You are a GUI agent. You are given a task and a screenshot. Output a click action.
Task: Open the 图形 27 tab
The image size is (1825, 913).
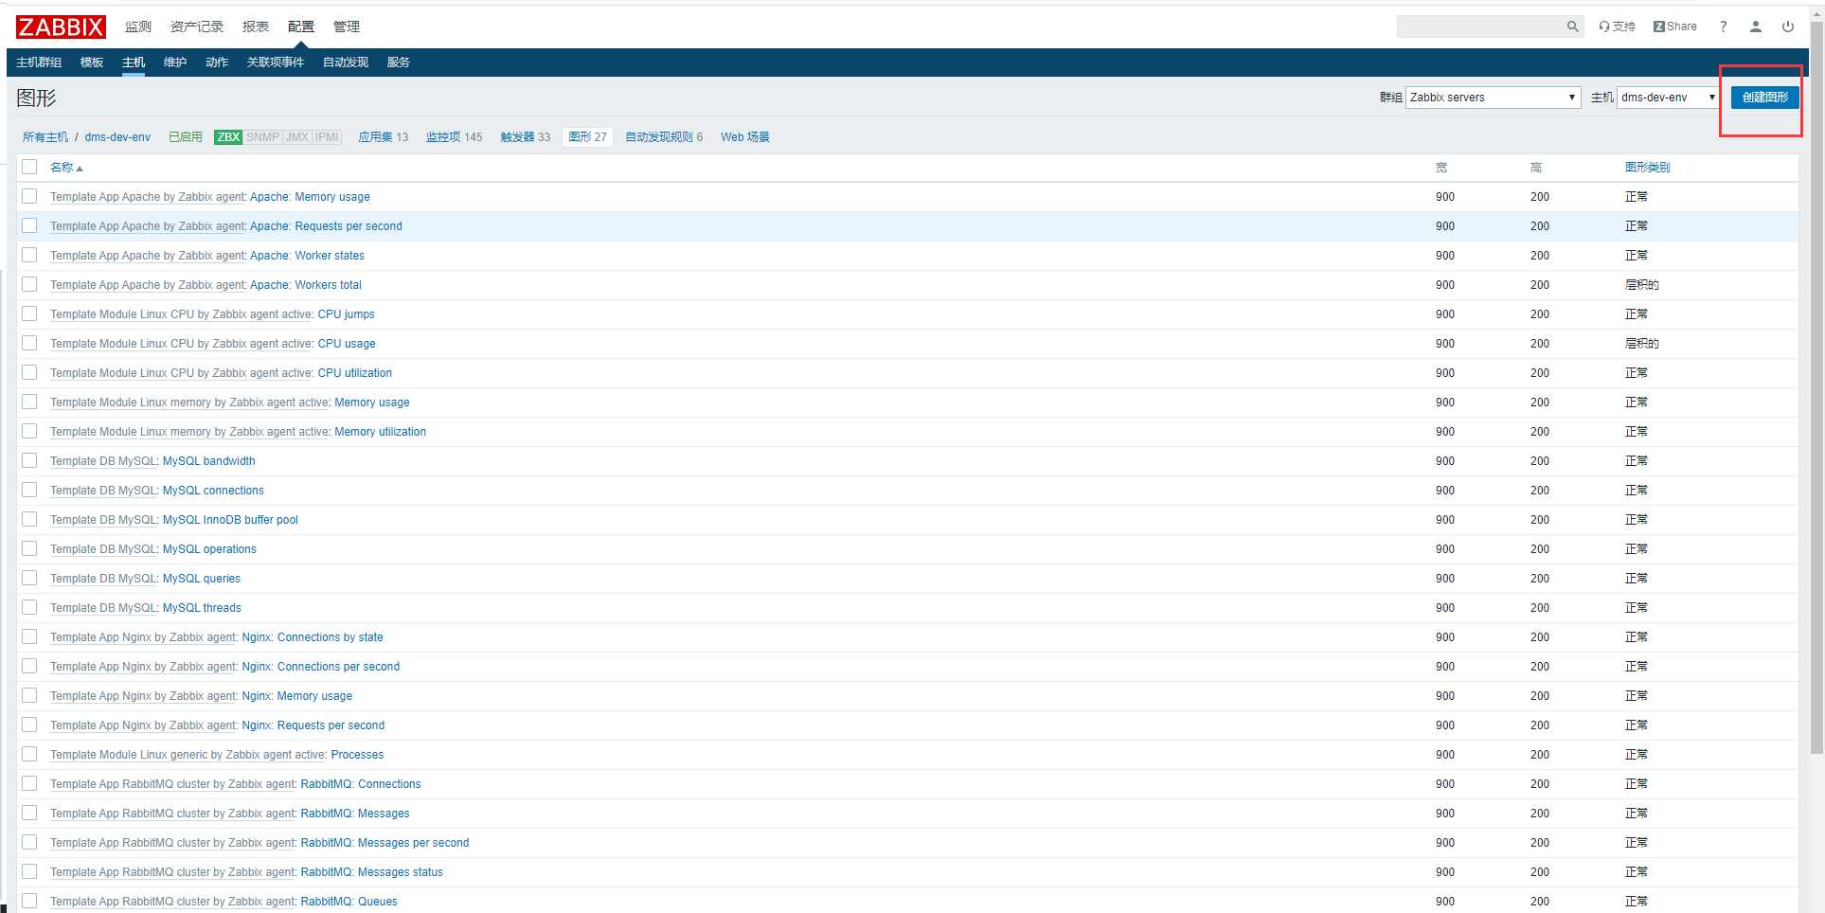click(587, 137)
